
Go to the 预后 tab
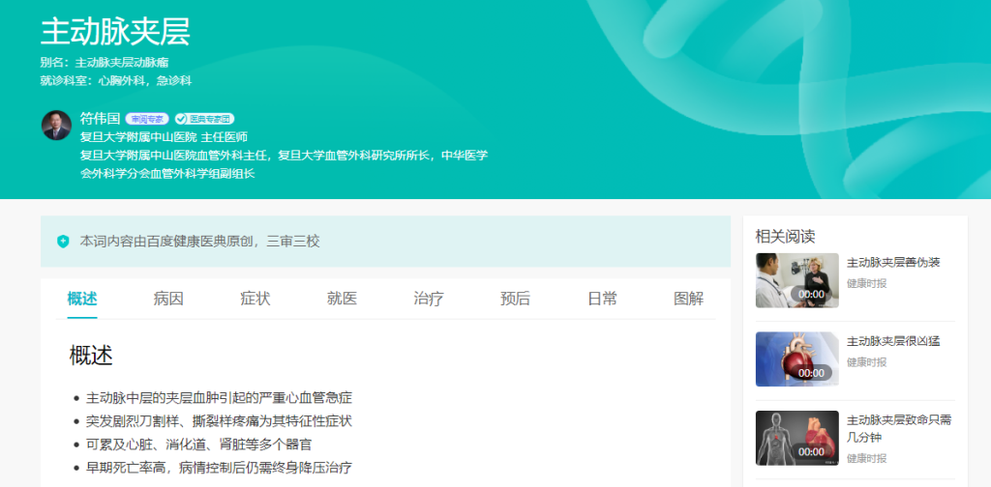(x=515, y=299)
